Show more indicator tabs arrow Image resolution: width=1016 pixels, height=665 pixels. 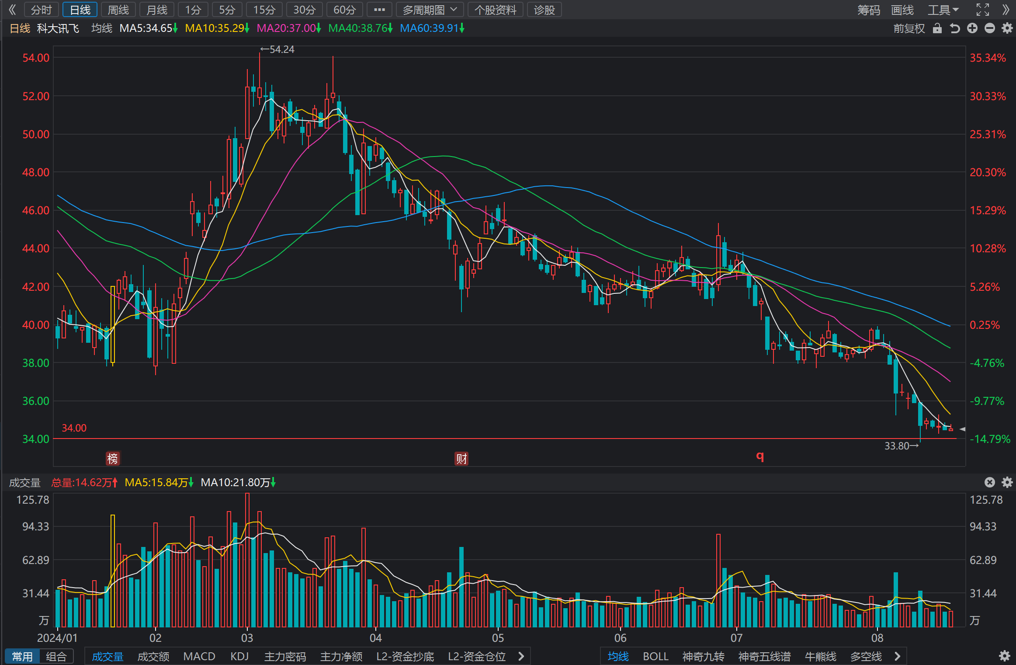tap(521, 656)
